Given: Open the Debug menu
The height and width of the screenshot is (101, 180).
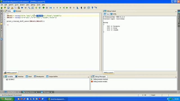Looking at the screenshot, I should click(33, 5).
